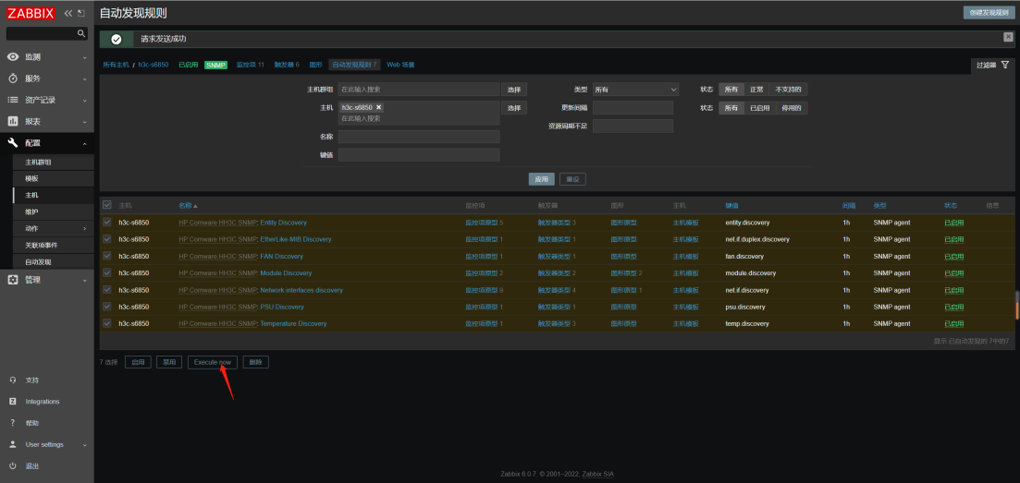
Task: Click the sidebar hide toggle icon
Action: pos(80,13)
